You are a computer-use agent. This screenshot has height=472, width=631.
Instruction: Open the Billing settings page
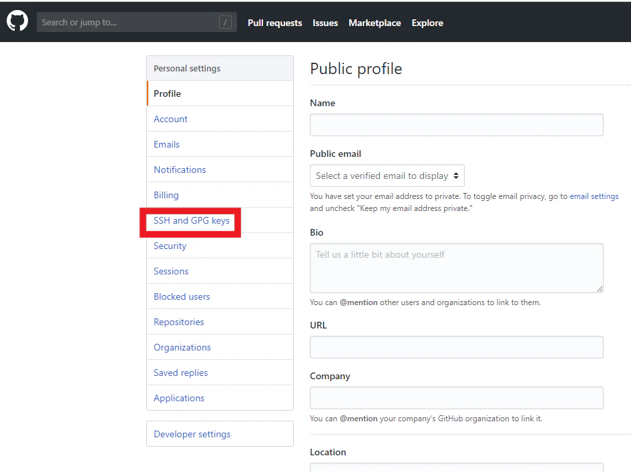220,195
